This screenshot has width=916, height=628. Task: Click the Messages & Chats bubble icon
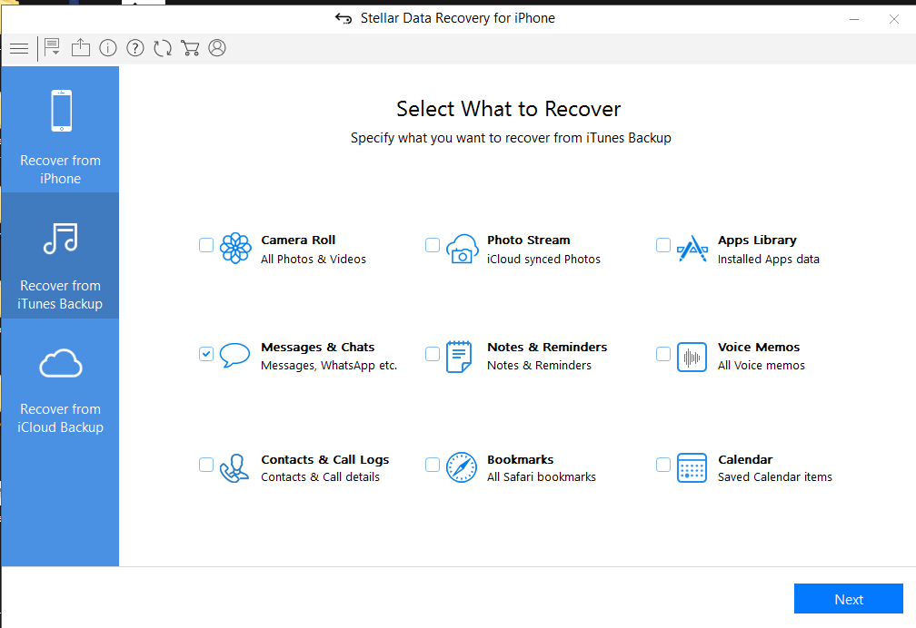(234, 356)
